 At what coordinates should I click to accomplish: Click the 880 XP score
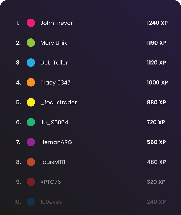(156, 102)
